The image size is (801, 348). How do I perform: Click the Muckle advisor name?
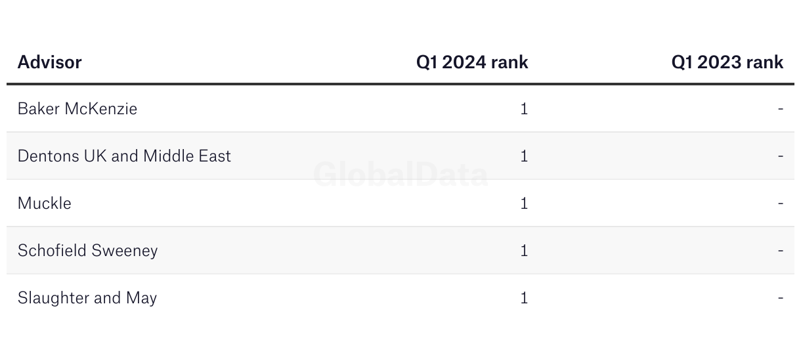pyautogui.click(x=45, y=204)
